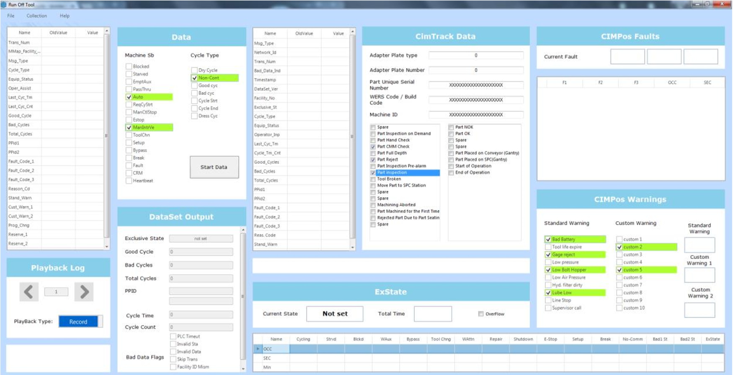Open the File menu
733x375 pixels.
tap(11, 16)
